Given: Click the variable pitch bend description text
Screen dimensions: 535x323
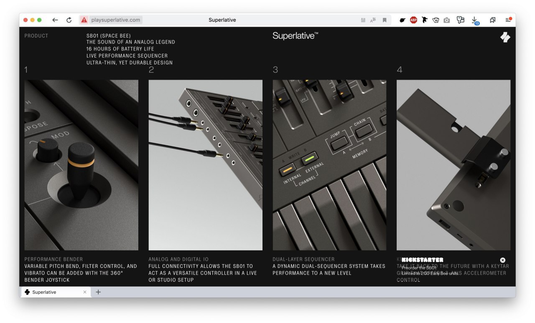Looking at the screenshot, I should [x=81, y=273].
